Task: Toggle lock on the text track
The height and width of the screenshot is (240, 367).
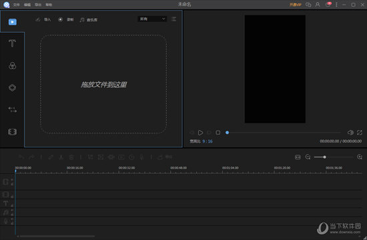Action: [x=12, y=205]
